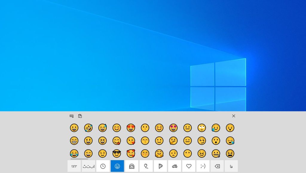Select the eye-rolling face emoji
306x173 pixels.
(x=202, y=128)
